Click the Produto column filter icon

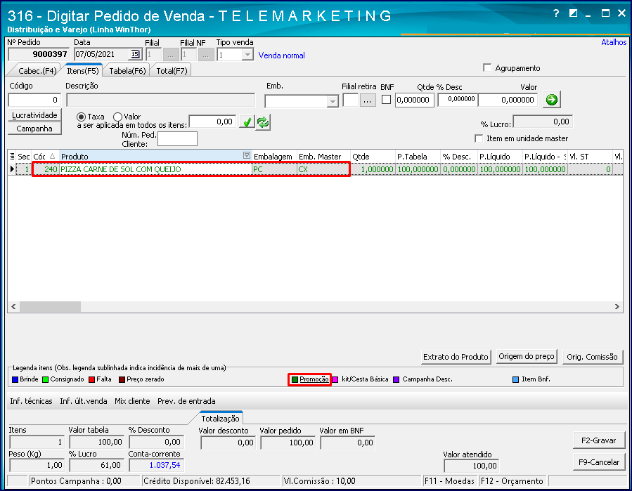coord(247,155)
